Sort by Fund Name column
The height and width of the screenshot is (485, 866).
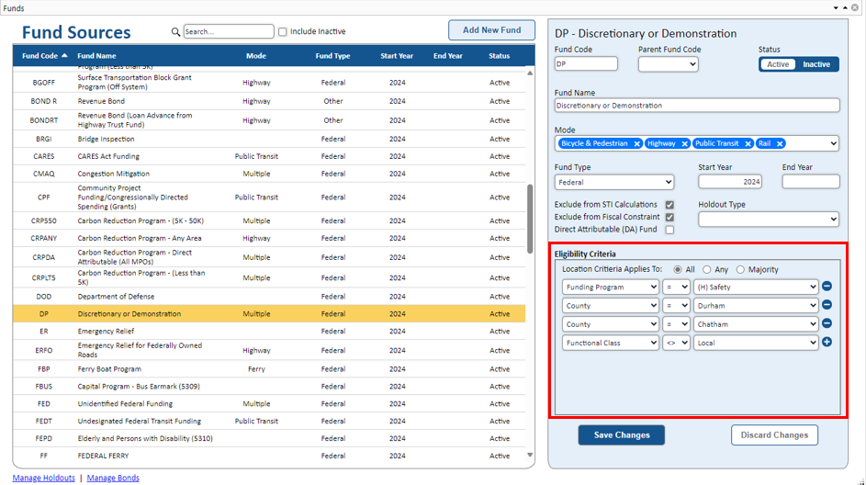(96, 56)
